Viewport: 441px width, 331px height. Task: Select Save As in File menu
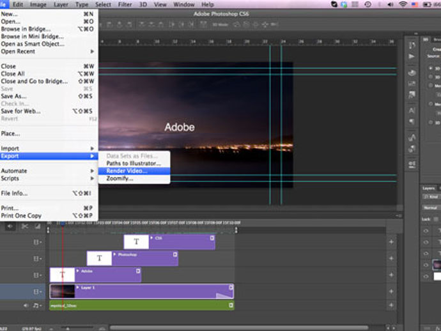[49, 96]
